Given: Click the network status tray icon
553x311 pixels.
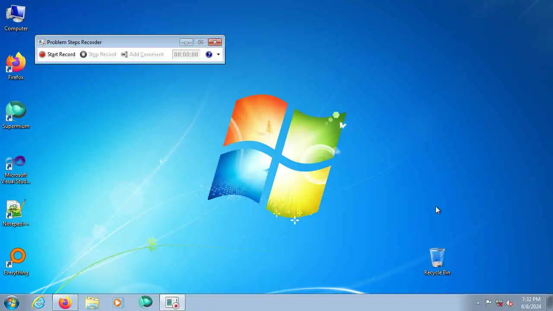Looking at the screenshot, I should click(x=499, y=303).
